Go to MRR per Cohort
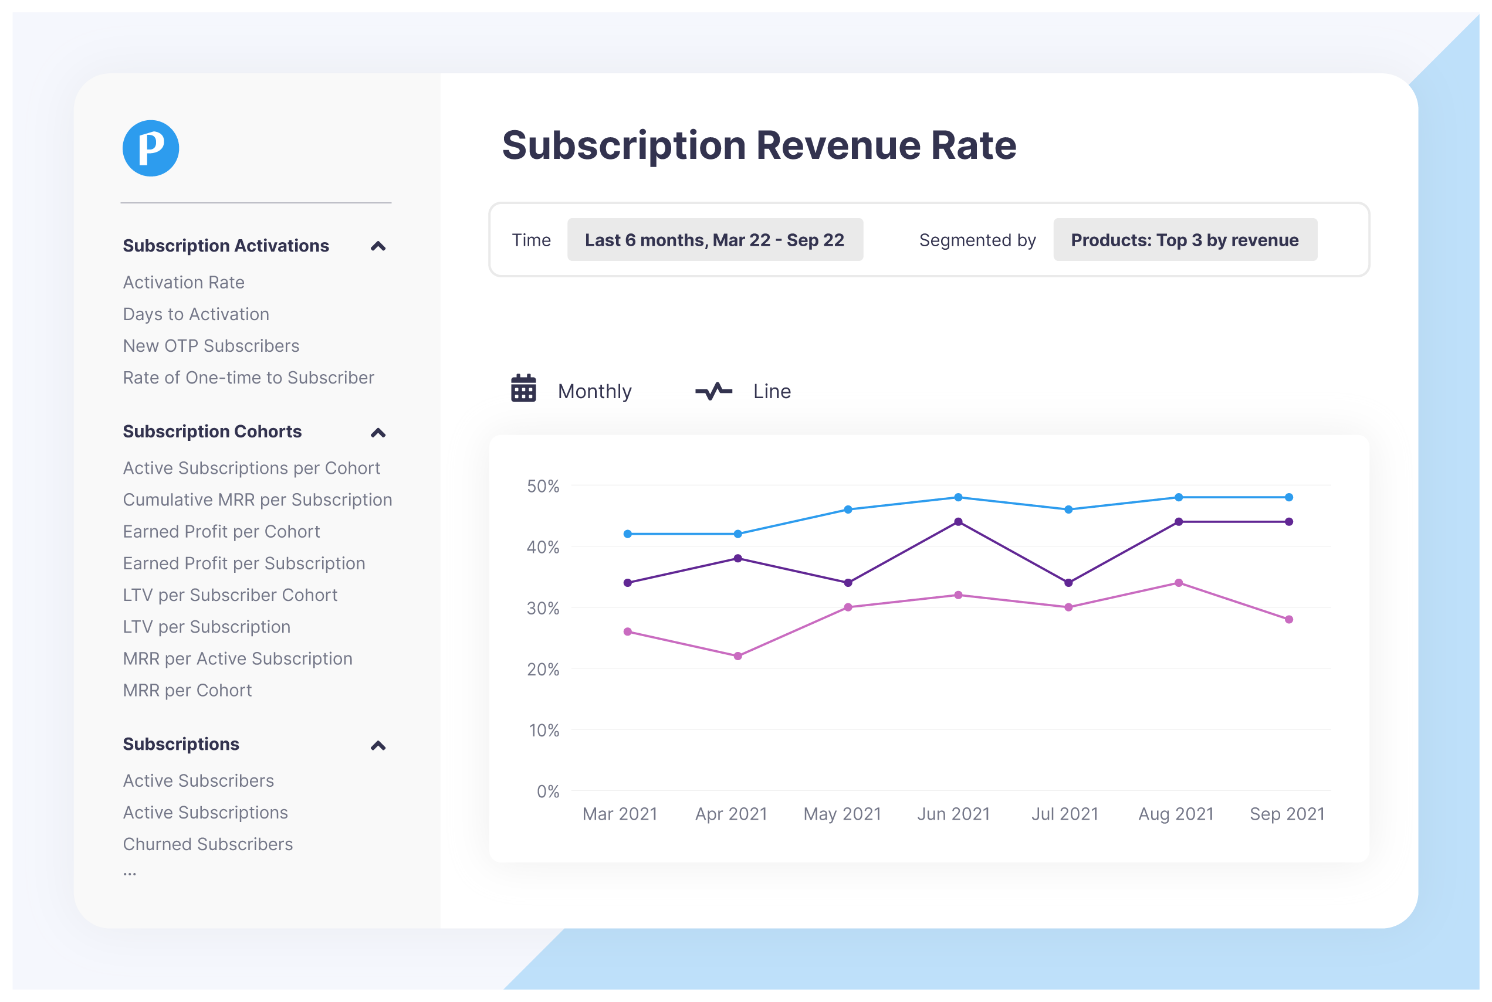The height and width of the screenshot is (1002, 1492). click(187, 690)
